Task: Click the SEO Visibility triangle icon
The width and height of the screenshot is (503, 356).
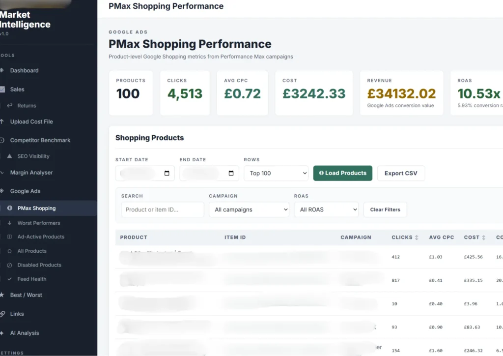Action: tap(10, 156)
